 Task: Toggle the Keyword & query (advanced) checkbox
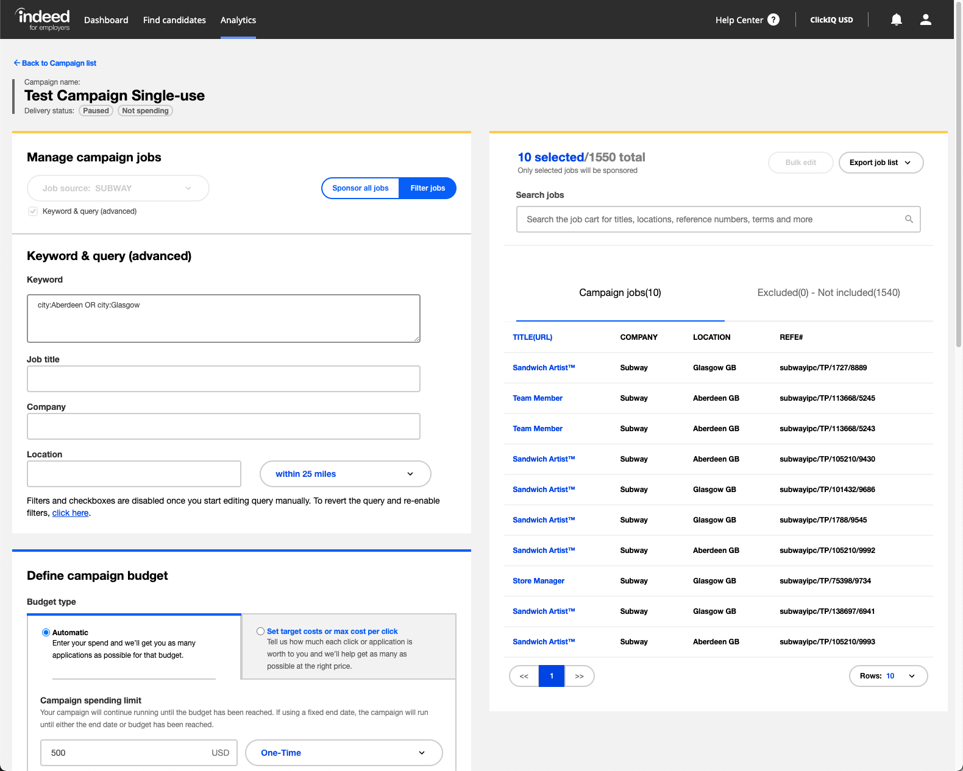pos(33,211)
